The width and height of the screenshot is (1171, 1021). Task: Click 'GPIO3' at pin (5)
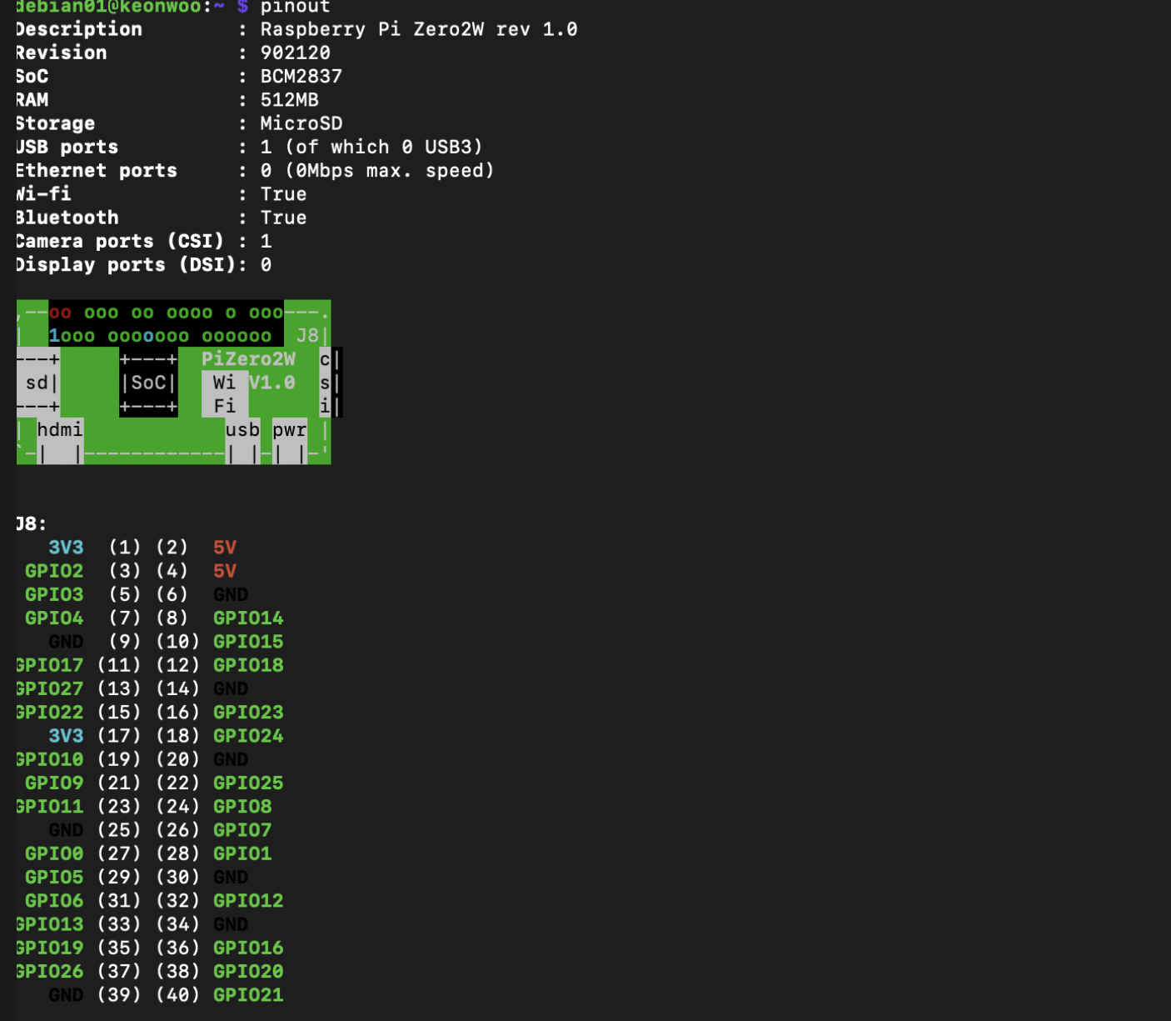tap(54, 594)
